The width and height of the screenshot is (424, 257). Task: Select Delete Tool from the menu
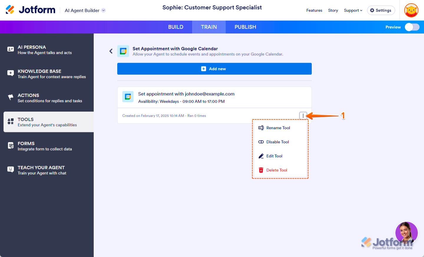click(277, 170)
